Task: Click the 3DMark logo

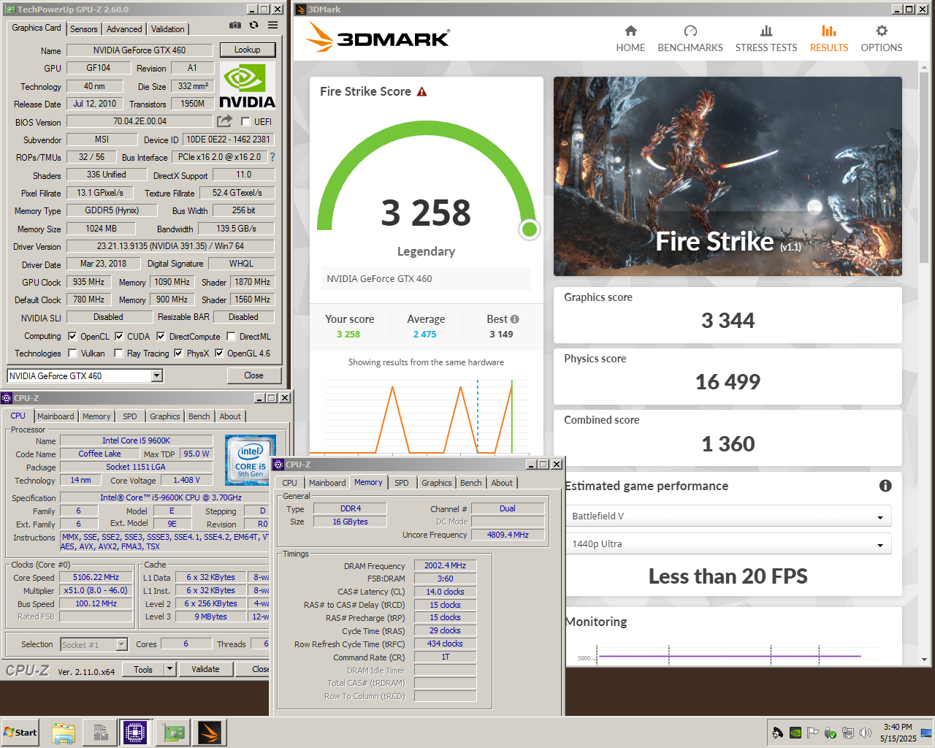Action: (x=377, y=37)
